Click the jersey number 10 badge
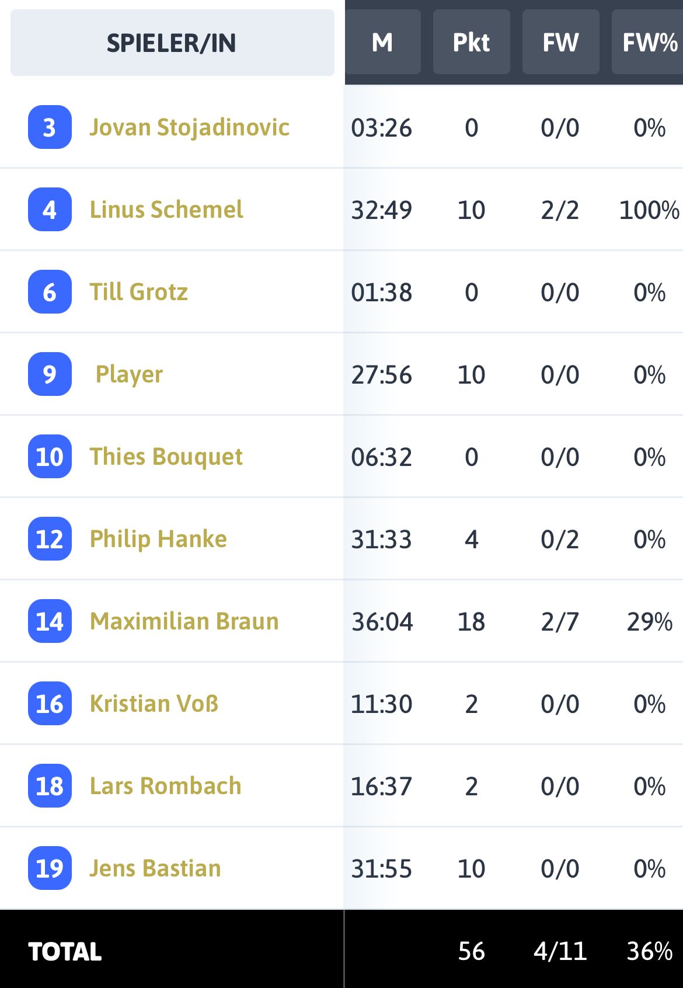This screenshot has height=988, width=683. (50, 457)
